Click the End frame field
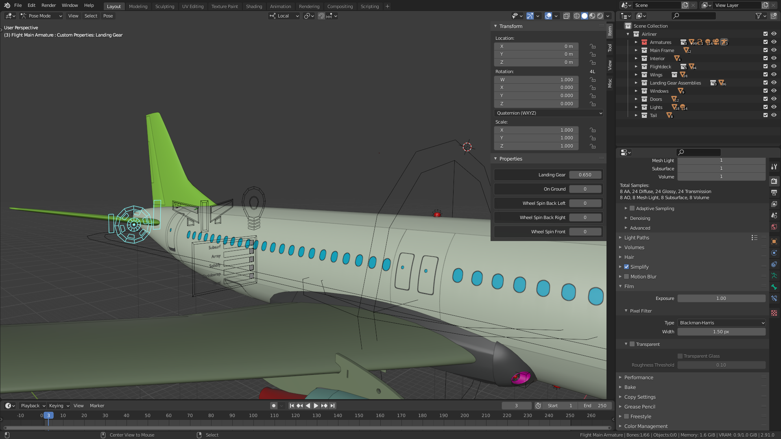This screenshot has width=781, height=439. pos(595,406)
